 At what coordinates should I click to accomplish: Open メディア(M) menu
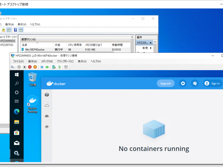(x=47, y=61)
